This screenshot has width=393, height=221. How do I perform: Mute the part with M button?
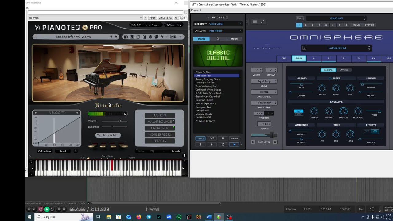253,142
